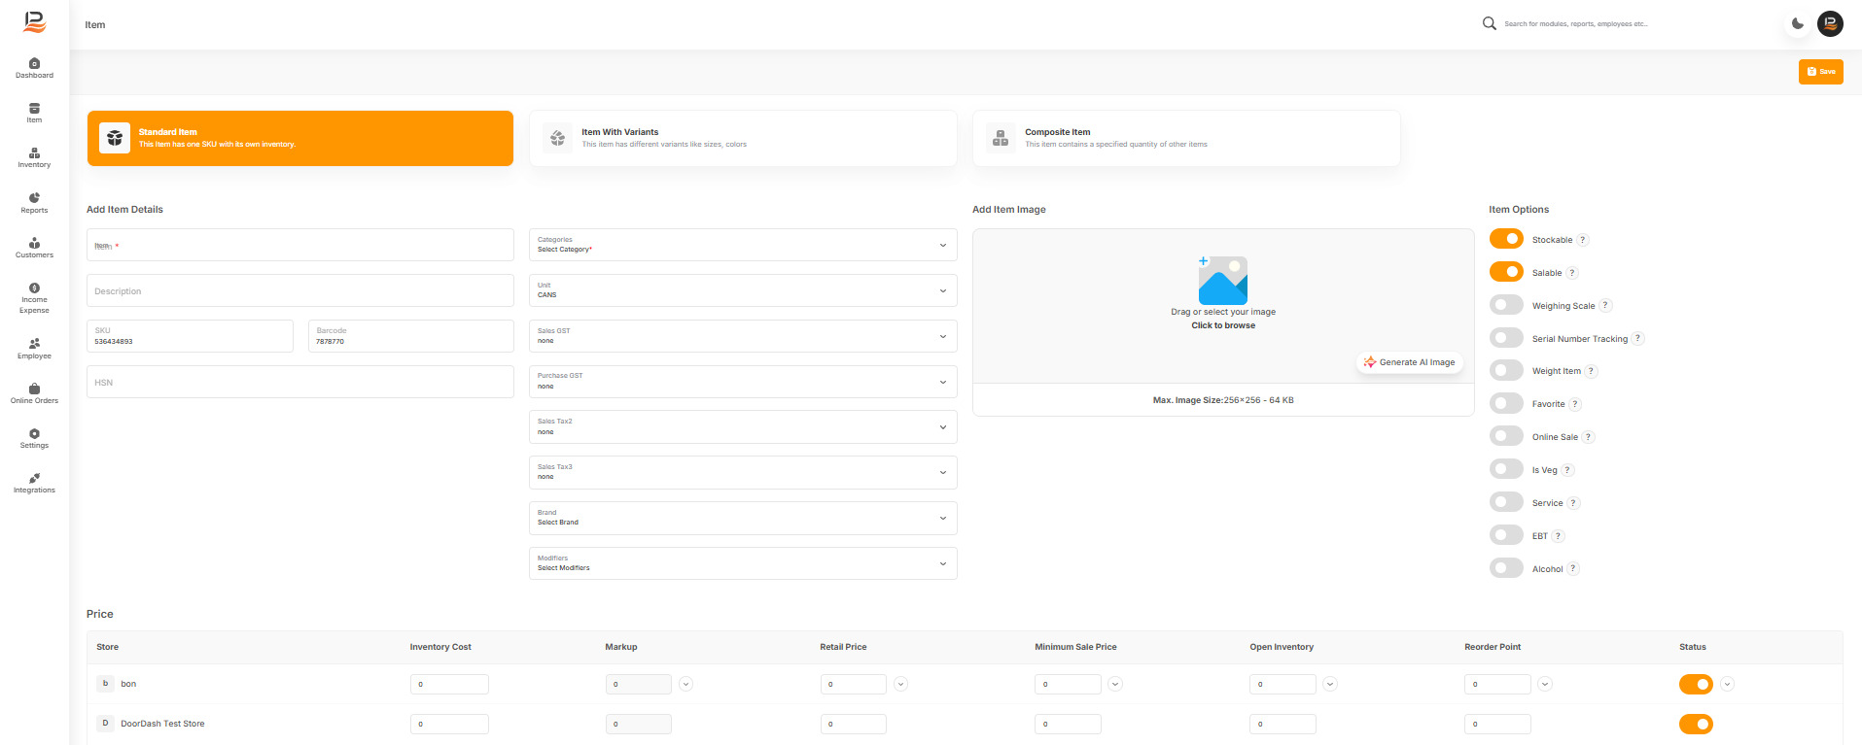Open Online Orders in the sidebar
1862x745 pixels.
[x=34, y=393]
